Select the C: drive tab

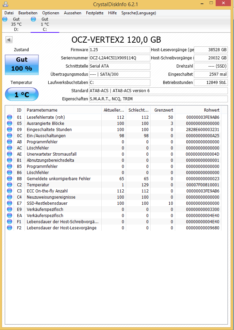click(x=45, y=24)
